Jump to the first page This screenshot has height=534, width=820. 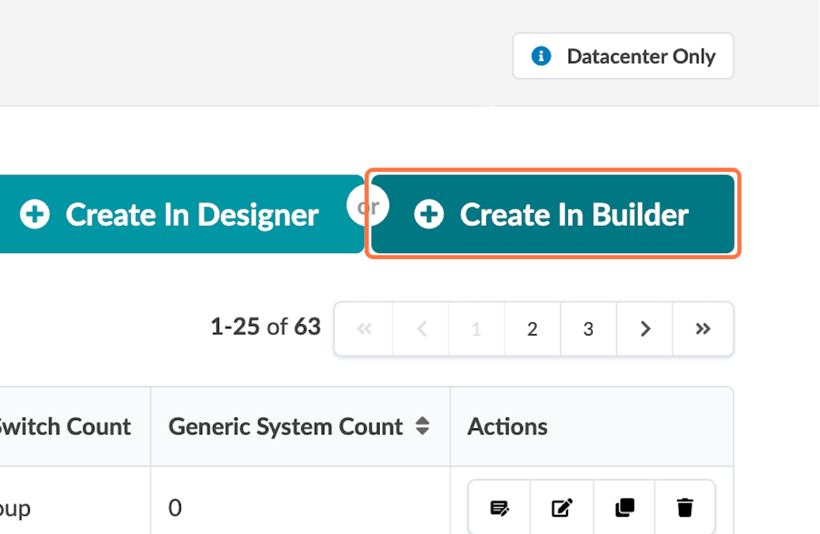[x=364, y=329]
